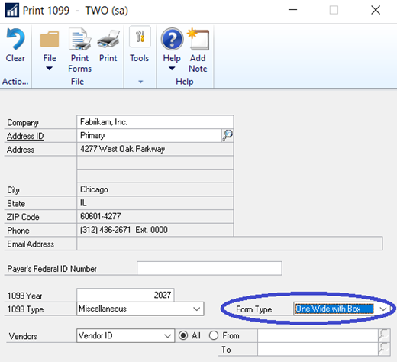This screenshot has height=362, width=397.
Task: Click the 1099 Year field
Action: coord(125,295)
